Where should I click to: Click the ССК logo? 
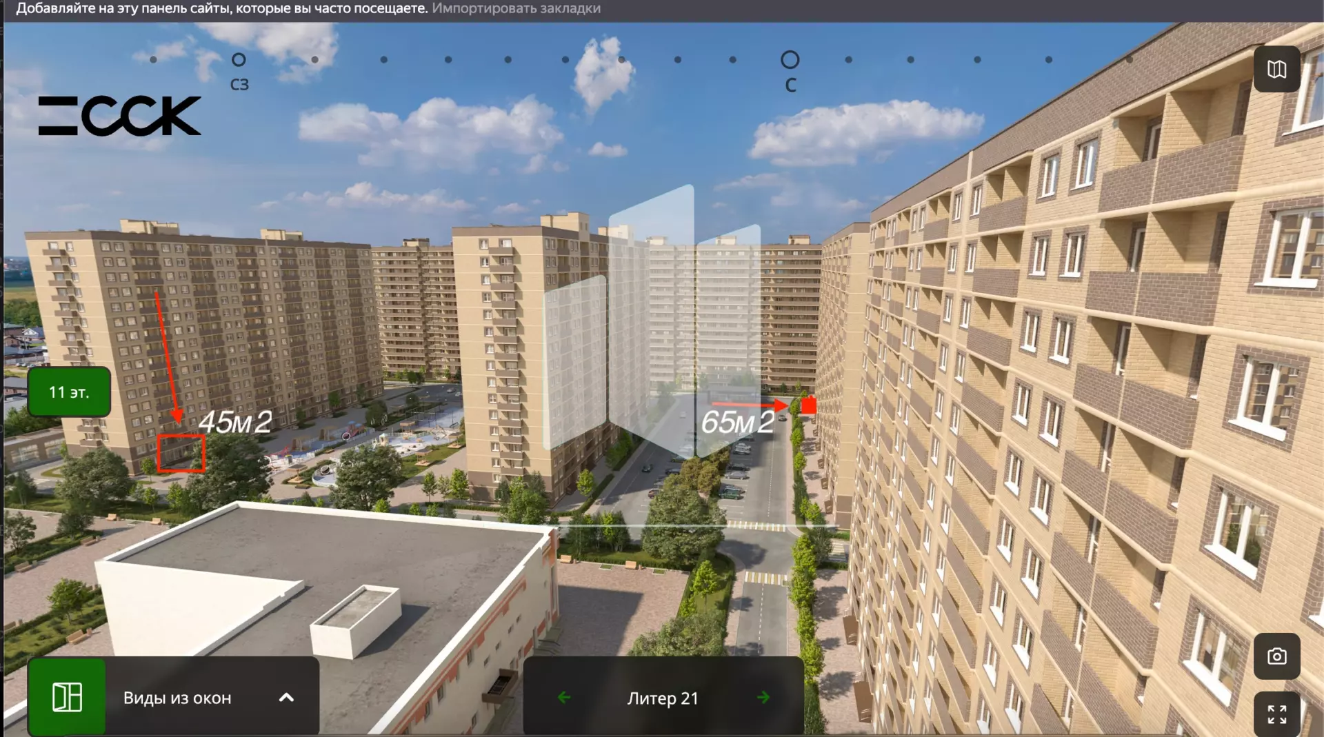pyautogui.click(x=120, y=116)
